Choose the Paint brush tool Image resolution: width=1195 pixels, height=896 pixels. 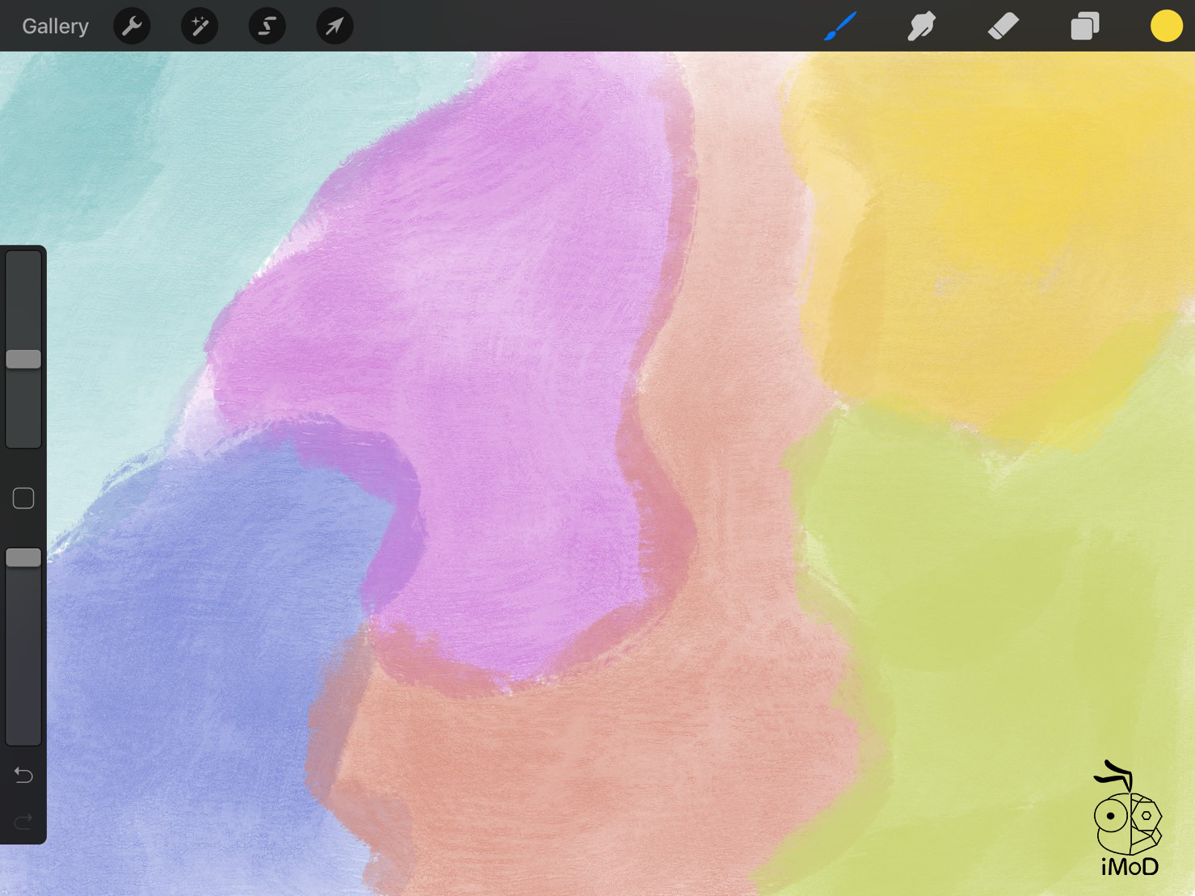pyautogui.click(x=840, y=26)
